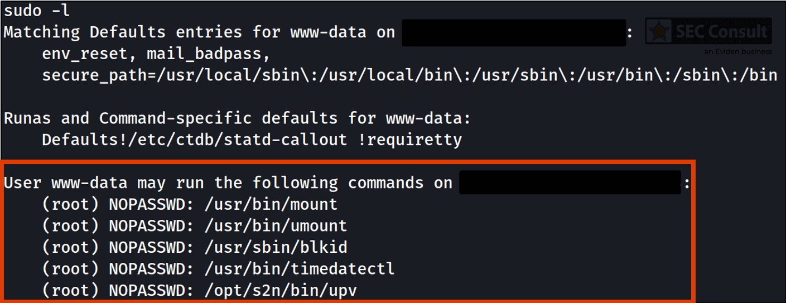Viewport: 786px width, 303px height.
Task: Click the "SEC Consult" watermark text
Action: 721,31
